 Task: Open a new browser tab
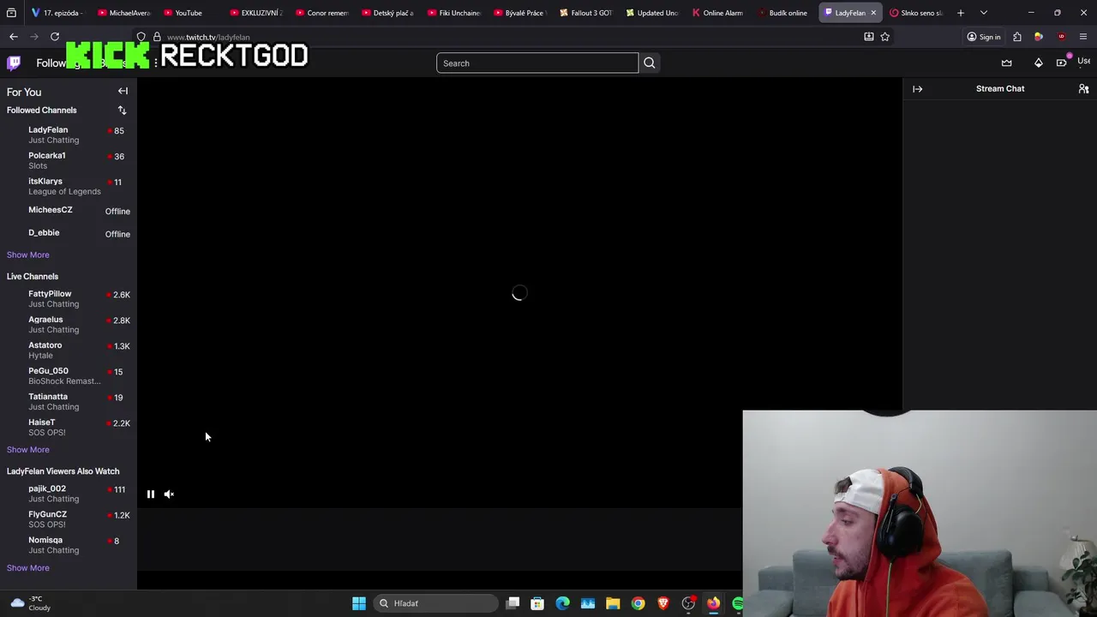961,13
